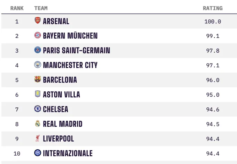This screenshot has width=237, height=164.
Task: Sort table by the TEAM column header
Action: [41, 8]
